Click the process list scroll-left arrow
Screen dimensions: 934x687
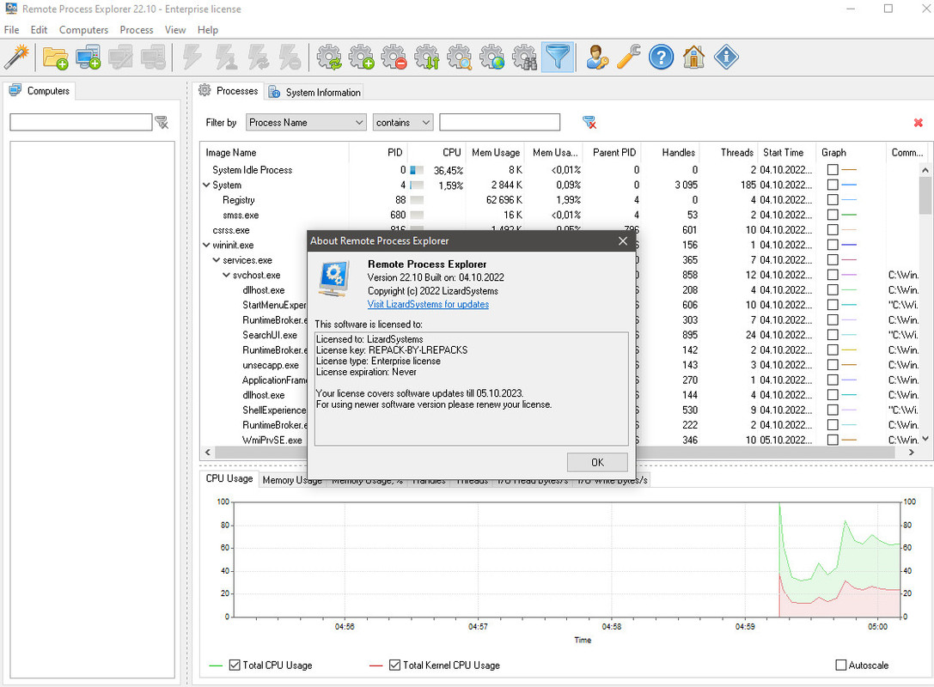point(207,453)
